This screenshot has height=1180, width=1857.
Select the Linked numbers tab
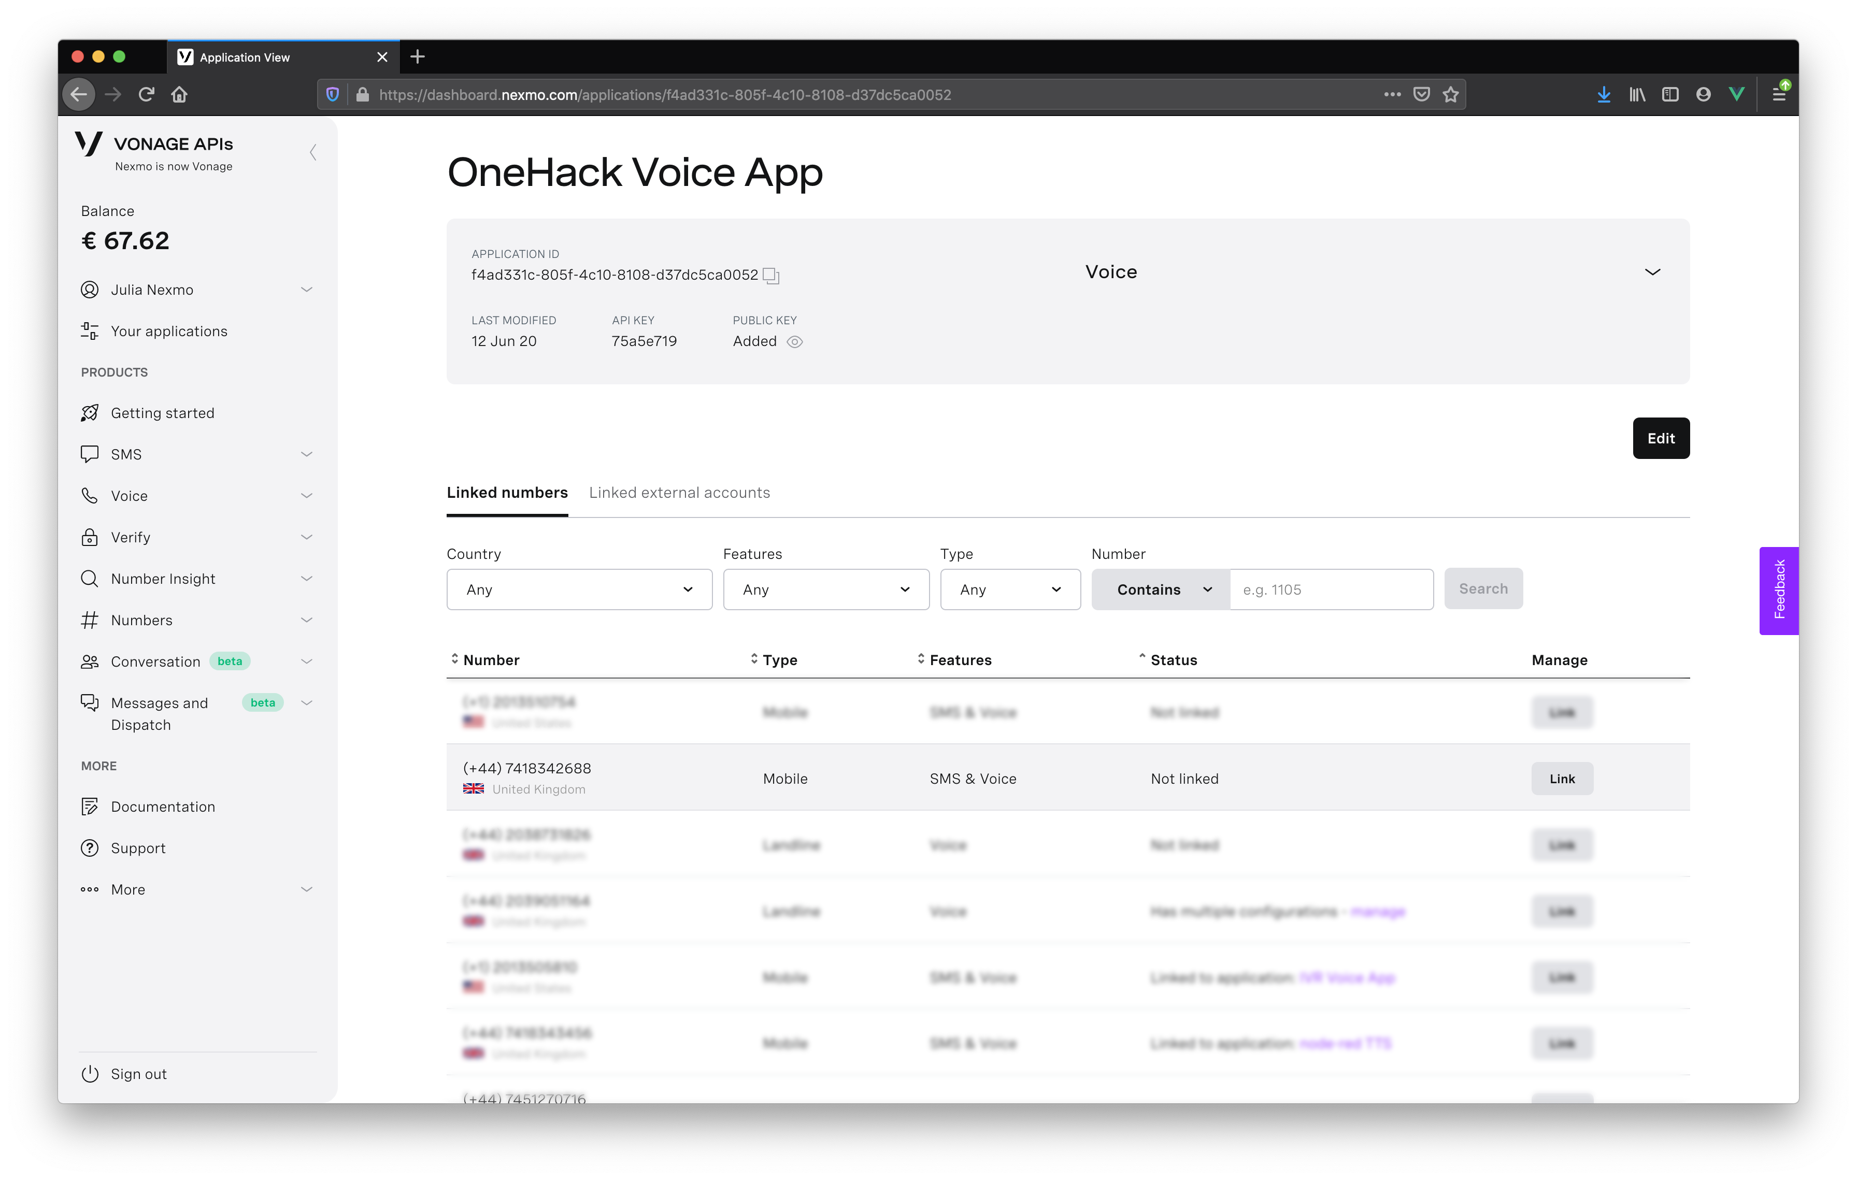coord(507,493)
